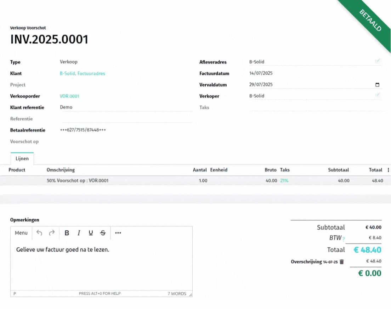
Task: Click into the Opmerkingen text area
Action: point(102,265)
